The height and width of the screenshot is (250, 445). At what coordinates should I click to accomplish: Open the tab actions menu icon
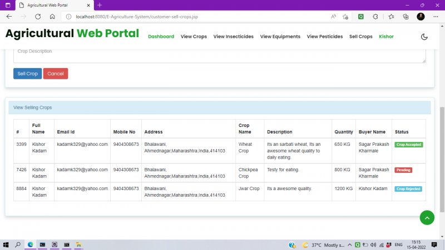click(x=8, y=5)
